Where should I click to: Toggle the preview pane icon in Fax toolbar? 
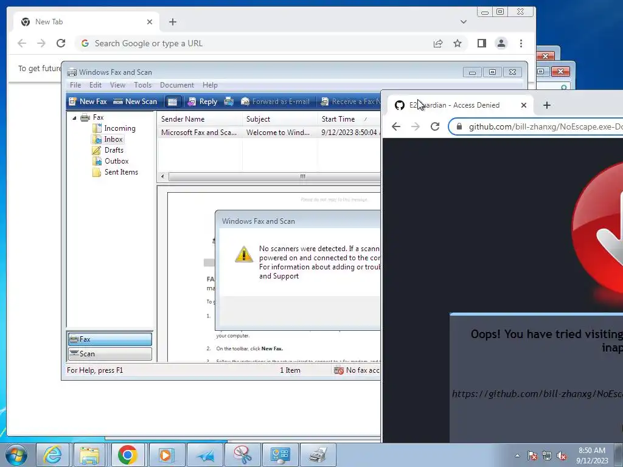(x=172, y=102)
